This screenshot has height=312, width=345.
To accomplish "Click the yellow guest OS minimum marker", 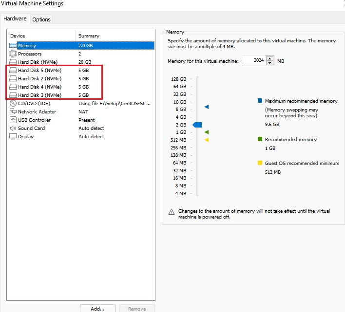I will tap(207, 140).
